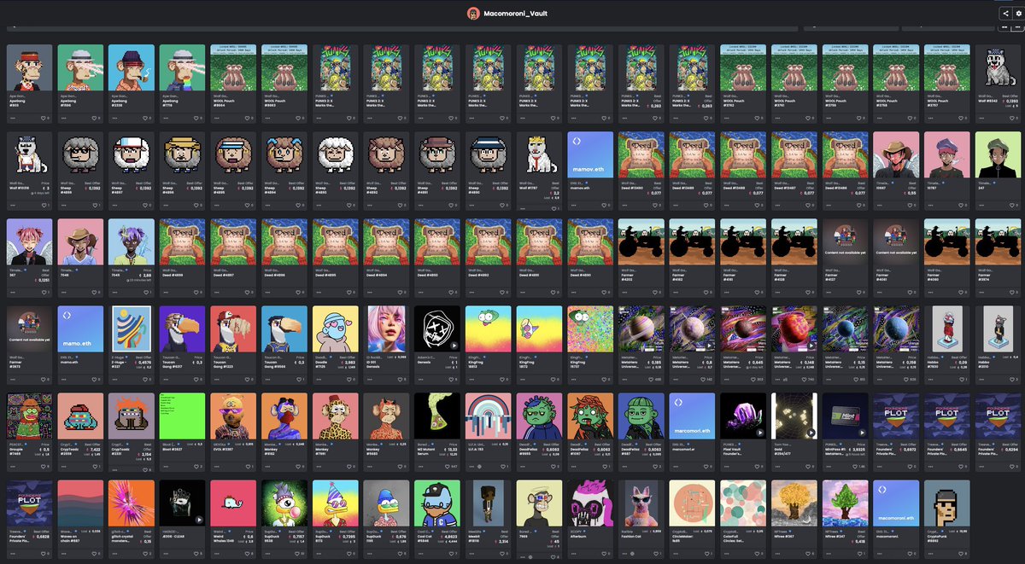The width and height of the screenshot is (1025, 564).
Task: Open the rainbow laser-eyes ApeGang #7718 image
Action: click(183, 67)
